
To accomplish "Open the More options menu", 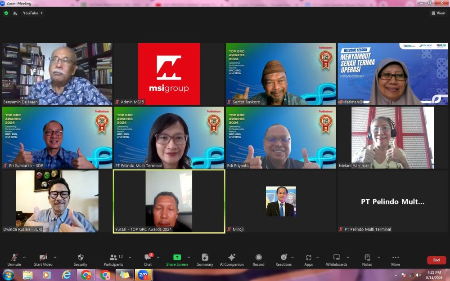I will [x=396, y=260].
